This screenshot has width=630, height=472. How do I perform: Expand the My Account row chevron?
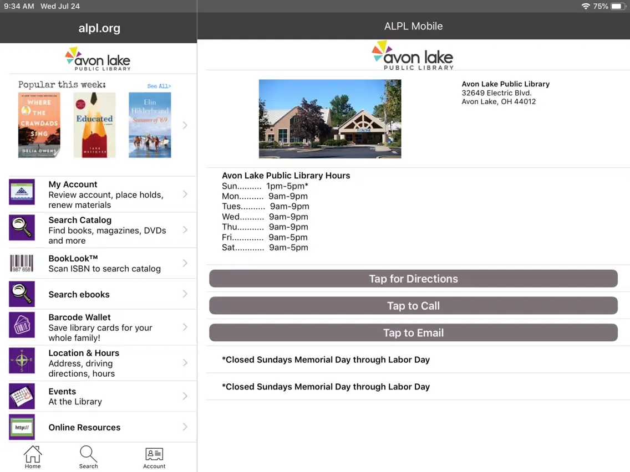185,194
